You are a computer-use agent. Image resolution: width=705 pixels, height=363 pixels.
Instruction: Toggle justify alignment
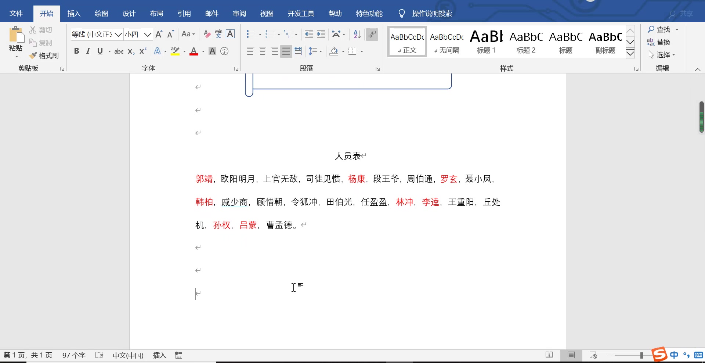point(286,51)
